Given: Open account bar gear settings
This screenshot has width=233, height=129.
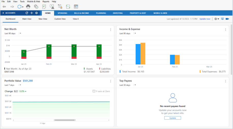Looking at the screenshot, I should coord(36,13).
